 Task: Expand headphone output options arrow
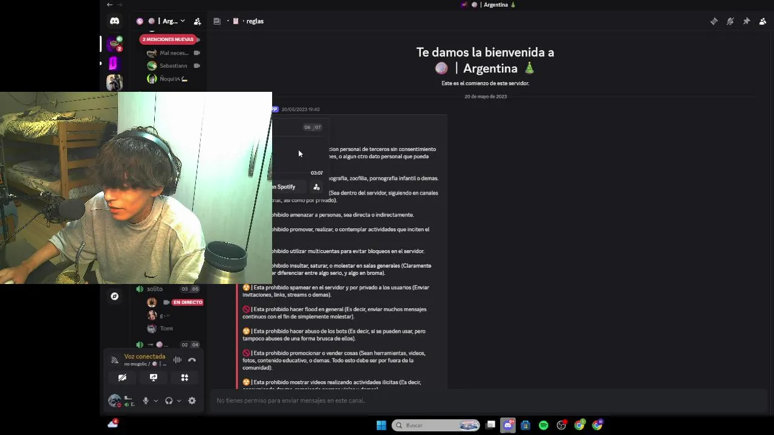(178, 401)
